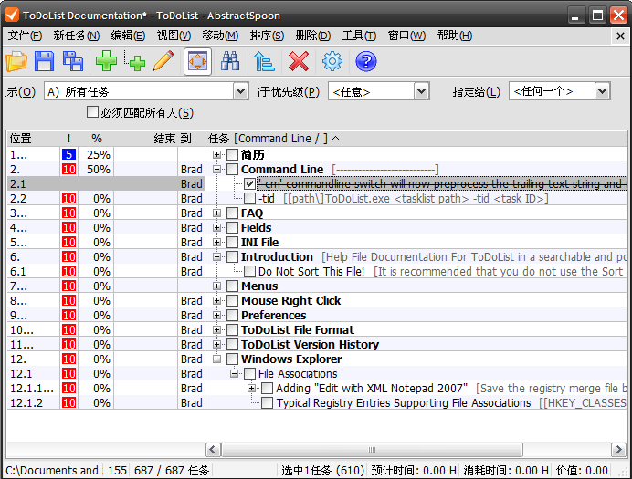Enable 必须匹配所有人 checkbox

pos(92,112)
